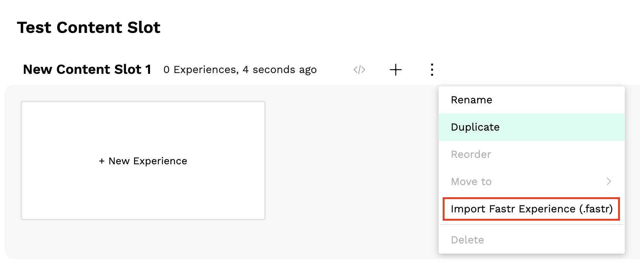
Task: Select the Reorder menu option
Action: pos(531,154)
